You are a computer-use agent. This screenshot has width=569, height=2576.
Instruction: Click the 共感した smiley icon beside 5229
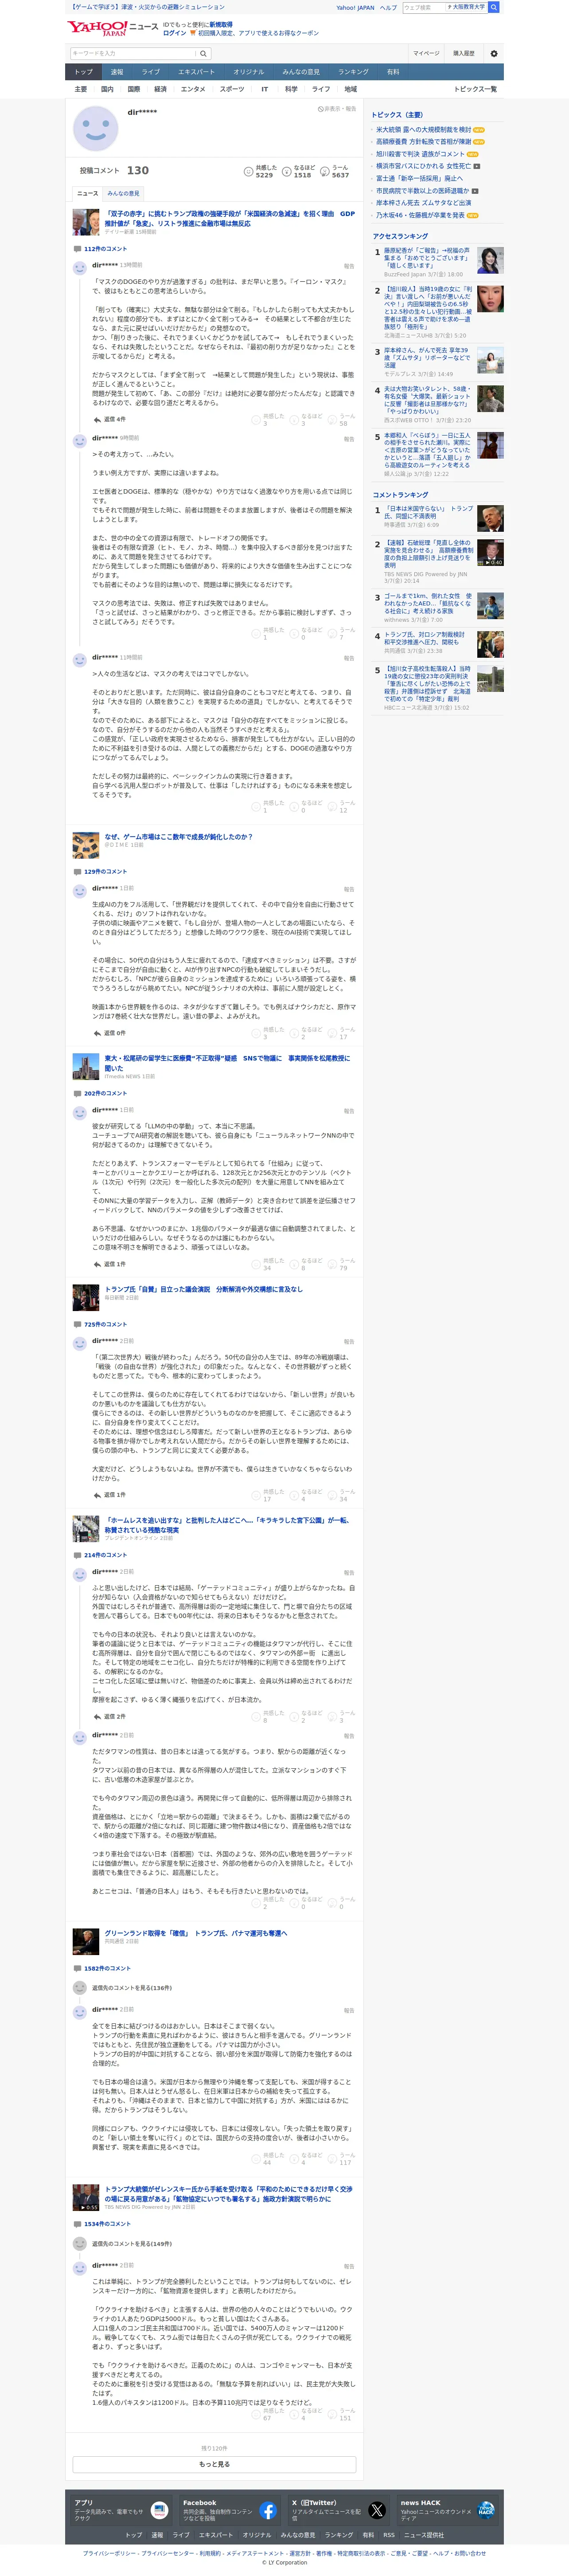(x=248, y=171)
